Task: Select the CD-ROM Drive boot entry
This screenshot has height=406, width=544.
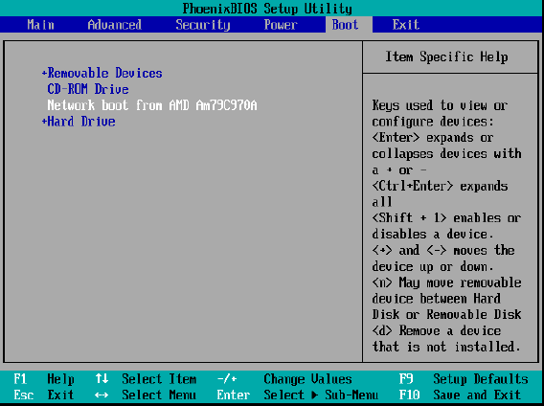Action: point(88,89)
